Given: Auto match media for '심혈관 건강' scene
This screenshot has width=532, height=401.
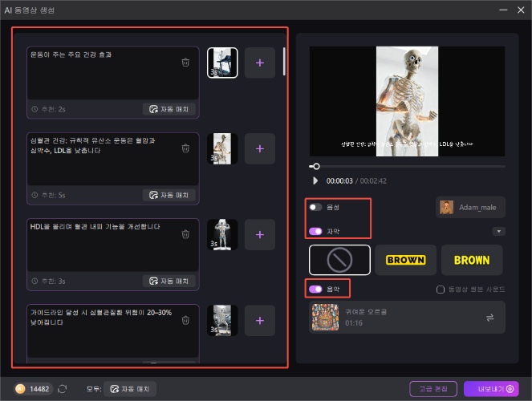Looking at the screenshot, I should click(x=169, y=195).
